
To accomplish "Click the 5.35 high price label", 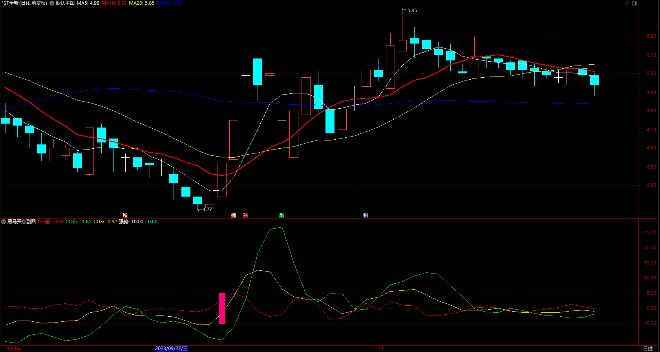I will point(412,11).
